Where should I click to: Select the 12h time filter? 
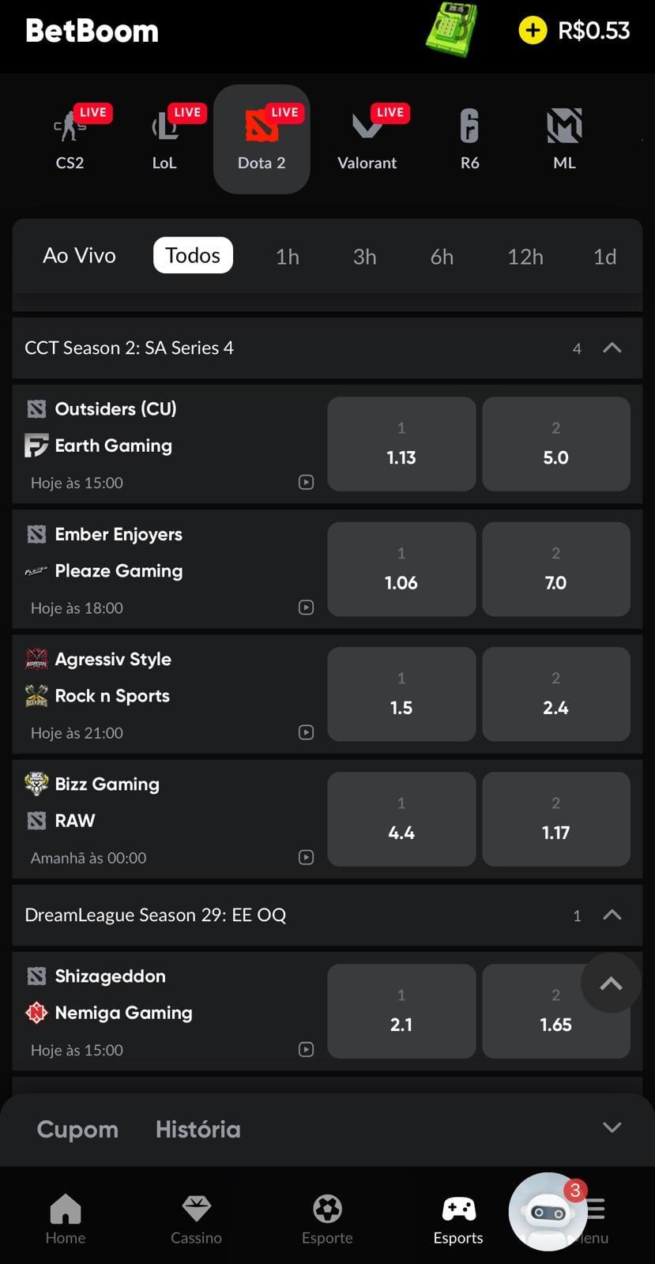(525, 255)
